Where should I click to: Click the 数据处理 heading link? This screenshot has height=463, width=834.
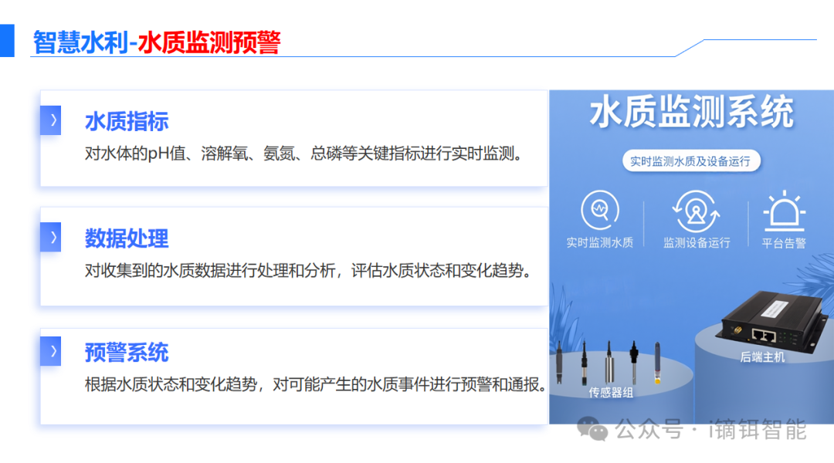pos(126,238)
